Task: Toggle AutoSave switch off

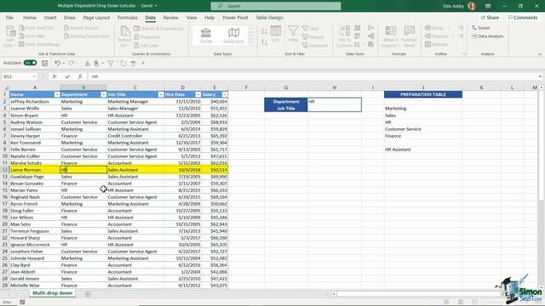Action: click(31, 63)
